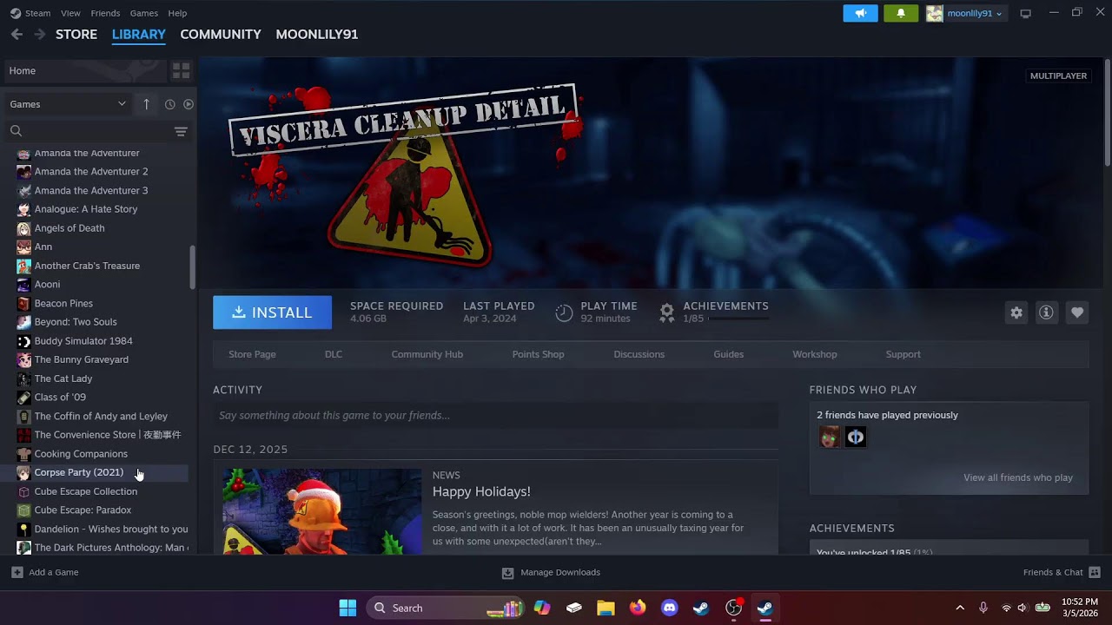Click View all friends who play
The width and height of the screenshot is (1112, 625).
click(1017, 477)
